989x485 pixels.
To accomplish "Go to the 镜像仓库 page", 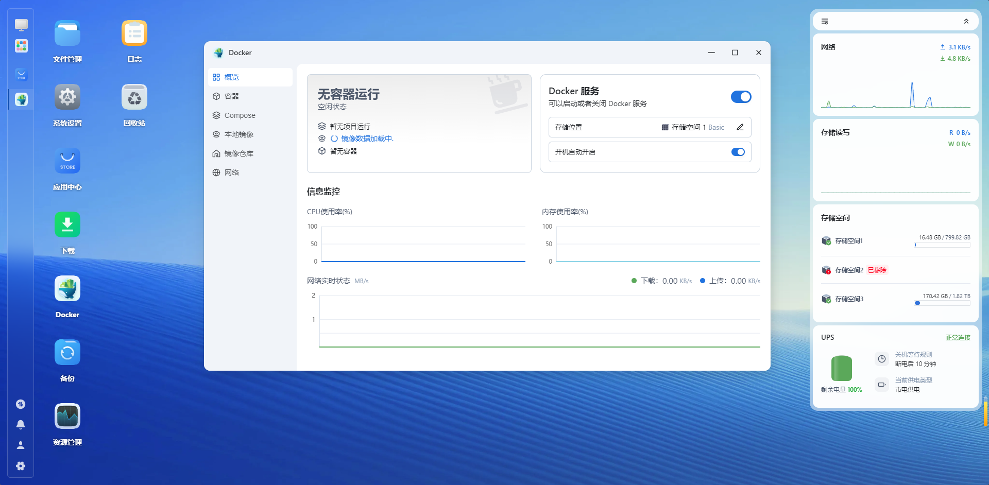I will pos(238,153).
